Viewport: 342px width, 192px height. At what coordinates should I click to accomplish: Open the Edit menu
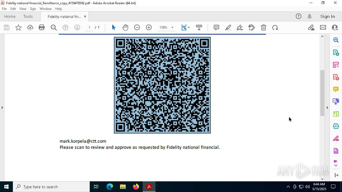[x=13, y=9]
